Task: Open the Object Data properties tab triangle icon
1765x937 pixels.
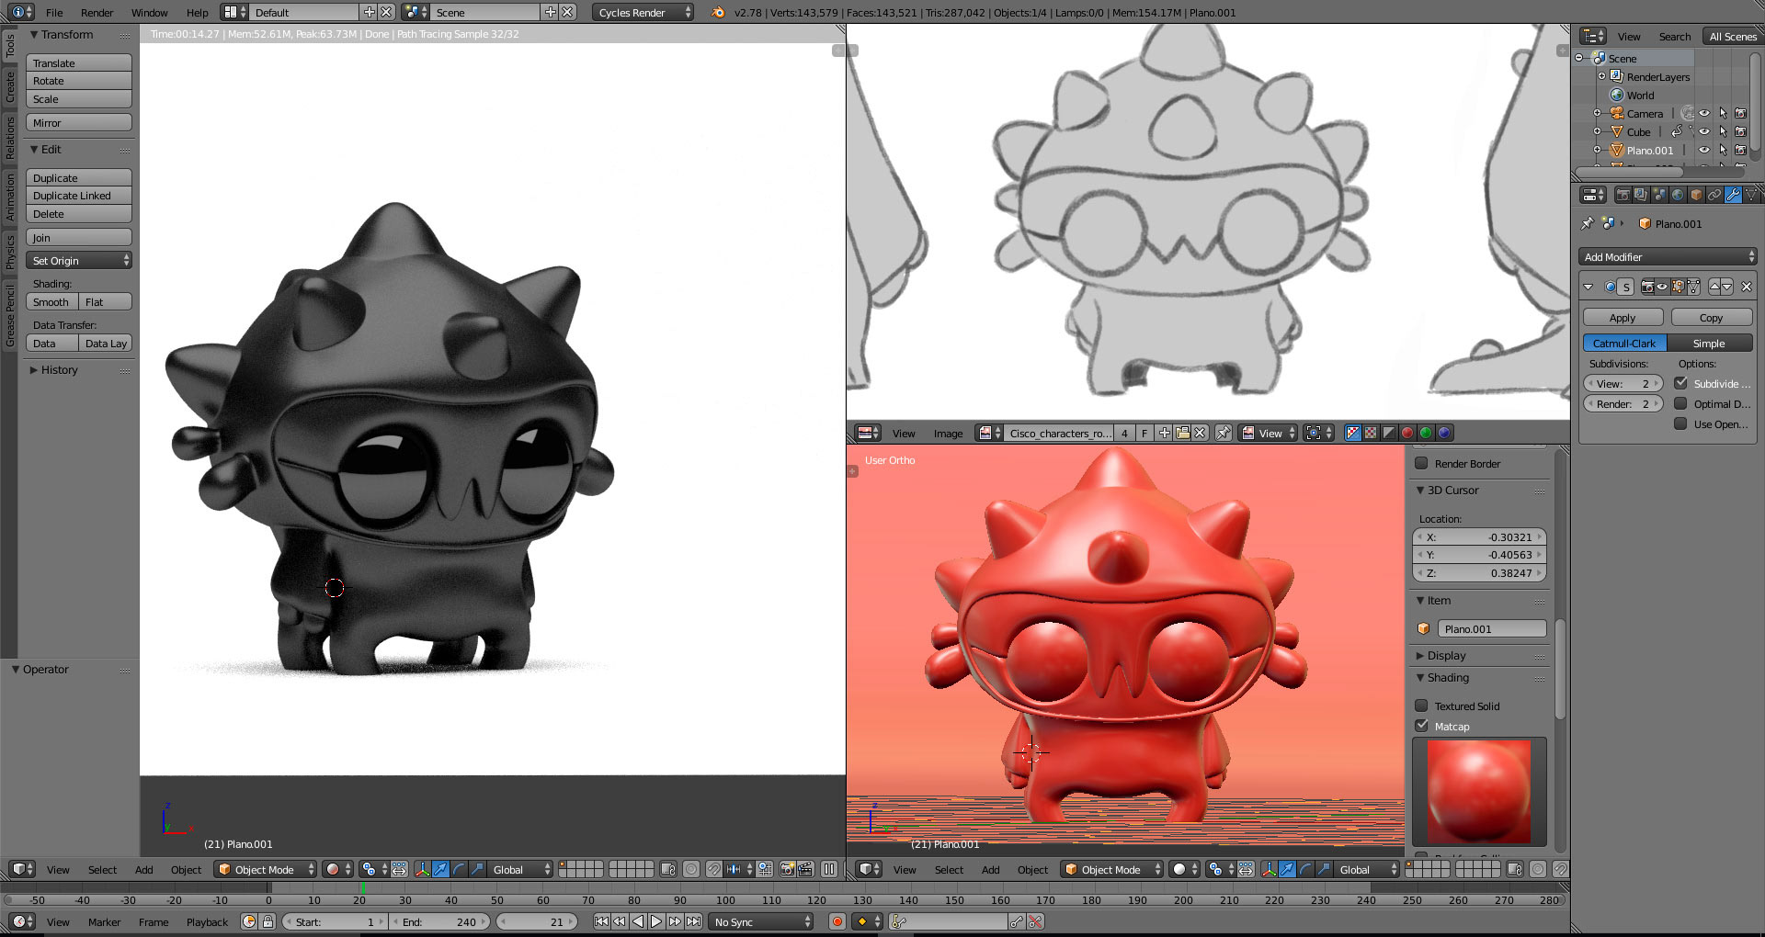Action: [x=1750, y=195]
